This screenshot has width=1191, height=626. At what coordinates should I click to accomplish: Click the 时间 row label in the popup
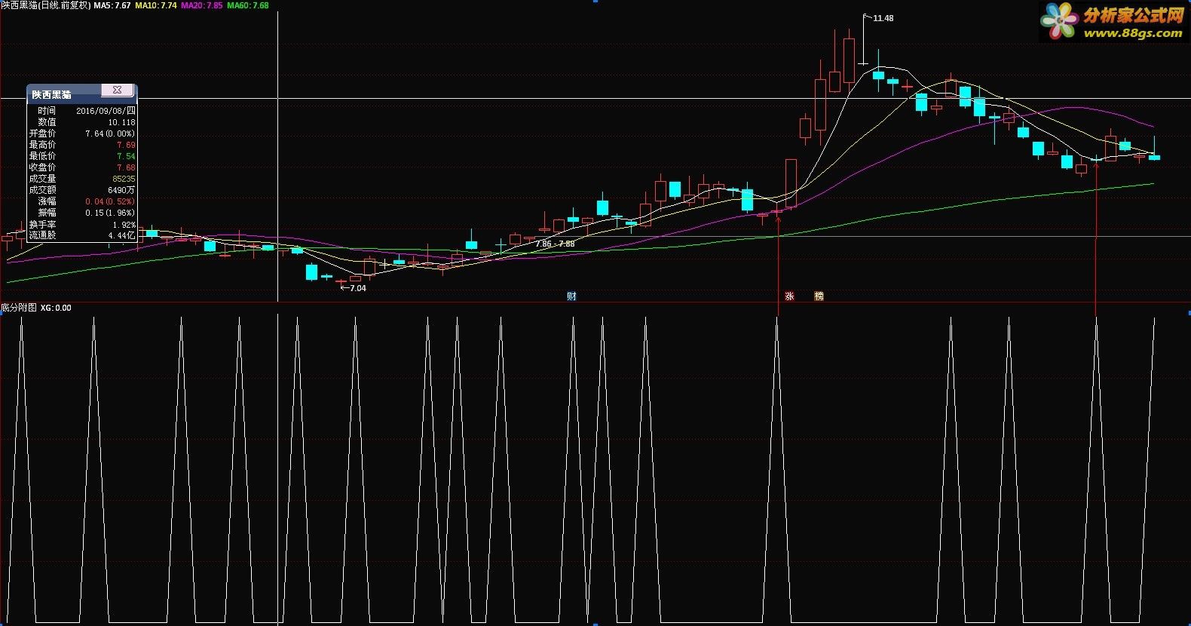[47, 111]
